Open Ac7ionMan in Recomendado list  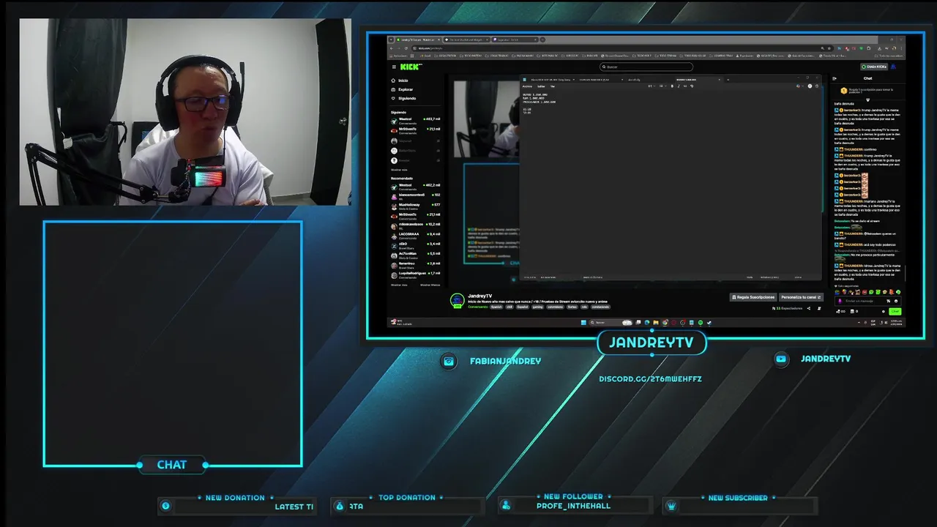[415, 255]
